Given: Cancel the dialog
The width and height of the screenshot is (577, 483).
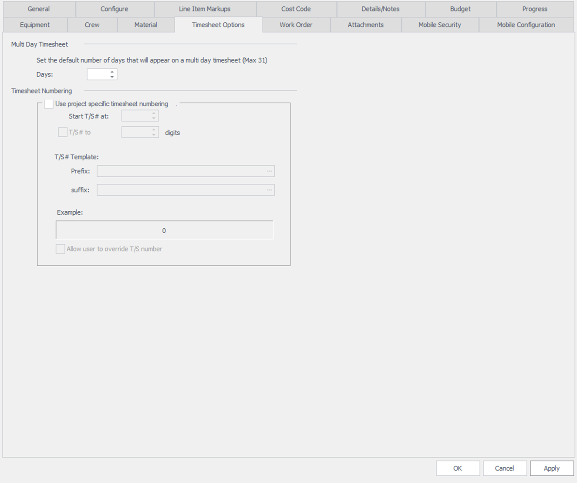Looking at the screenshot, I should pos(504,468).
